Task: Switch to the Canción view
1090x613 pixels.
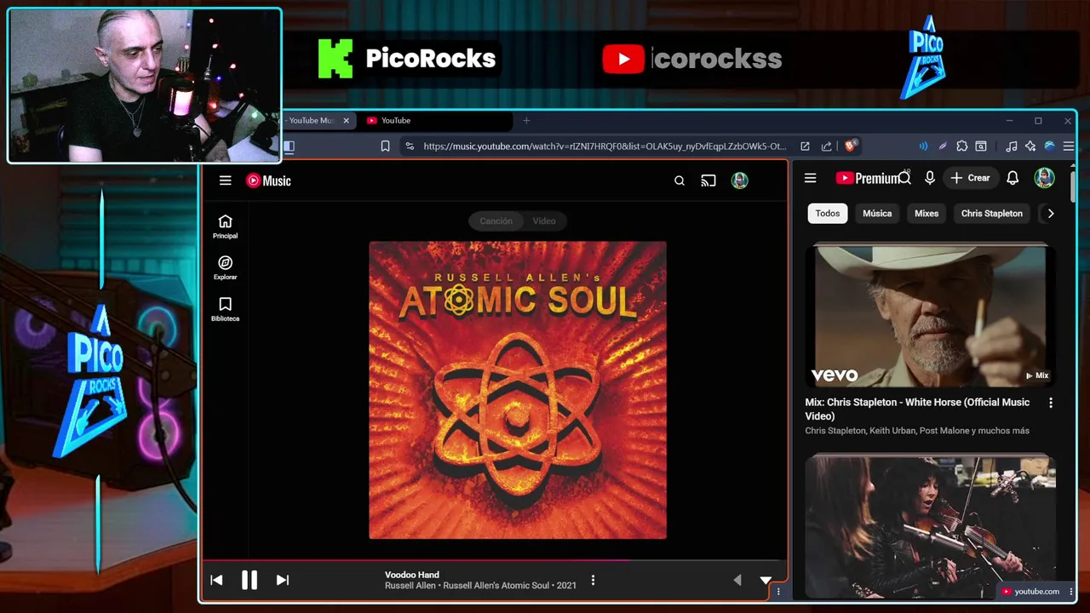Action: [496, 221]
